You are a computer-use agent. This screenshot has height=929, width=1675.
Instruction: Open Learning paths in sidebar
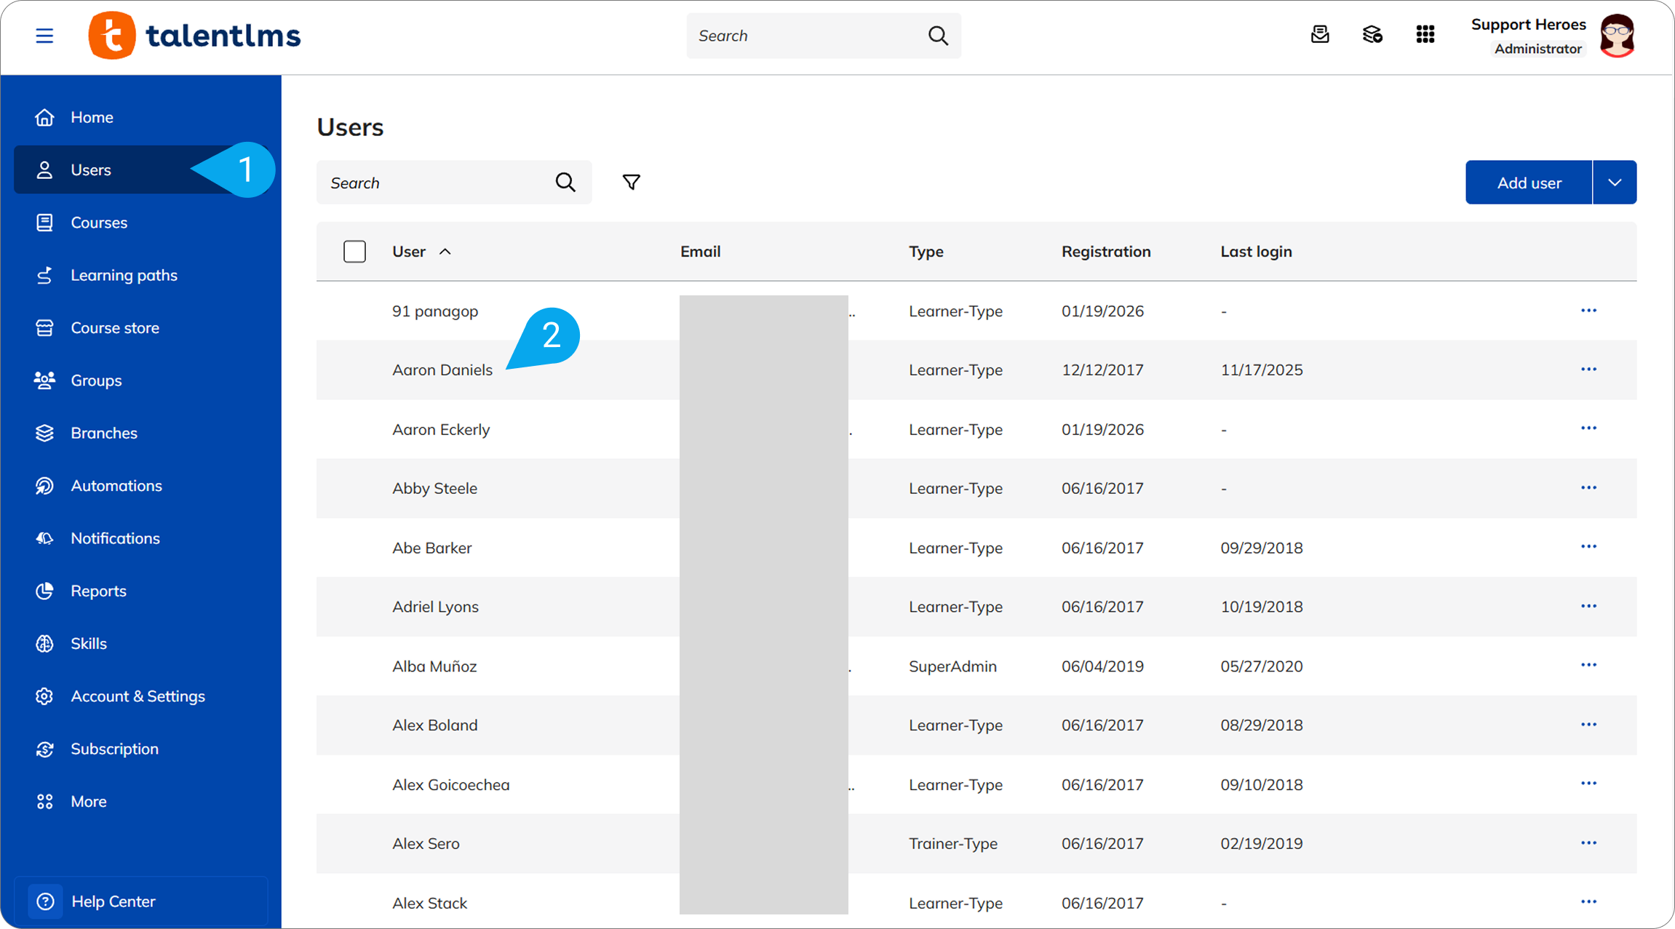click(141, 275)
